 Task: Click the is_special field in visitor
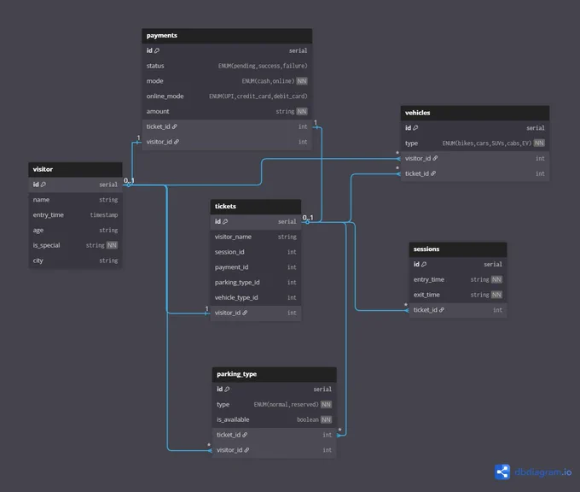(x=75, y=245)
